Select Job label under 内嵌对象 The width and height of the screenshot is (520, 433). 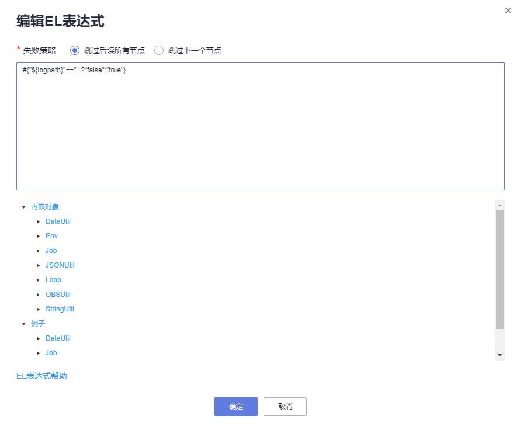pyautogui.click(x=51, y=251)
